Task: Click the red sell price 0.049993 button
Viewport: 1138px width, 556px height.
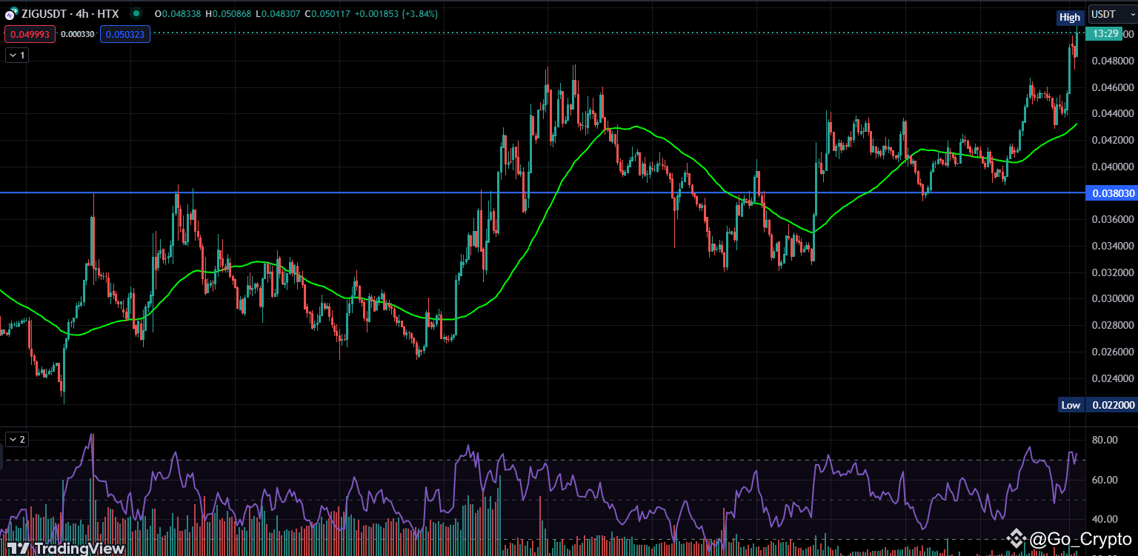Action: (x=30, y=34)
